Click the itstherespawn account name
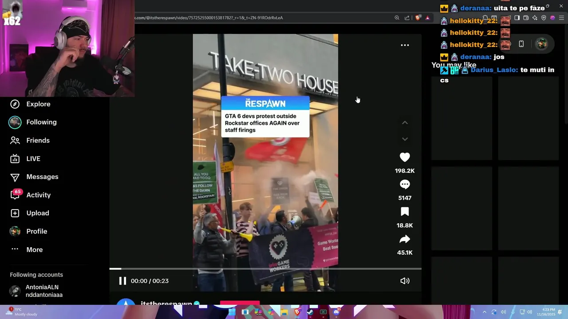Image resolution: width=568 pixels, height=319 pixels. tap(166, 303)
